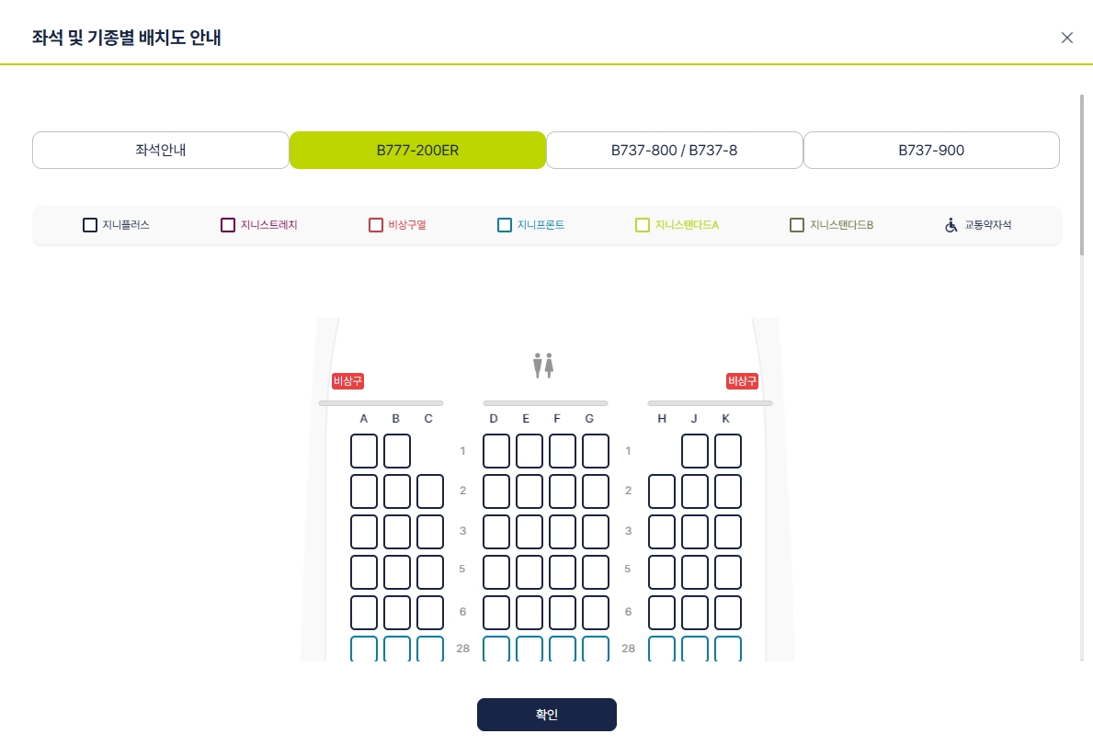The height and width of the screenshot is (745, 1093).
Task: Open the B737-800 / B737-8 tab
Action: pyautogui.click(x=674, y=151)
